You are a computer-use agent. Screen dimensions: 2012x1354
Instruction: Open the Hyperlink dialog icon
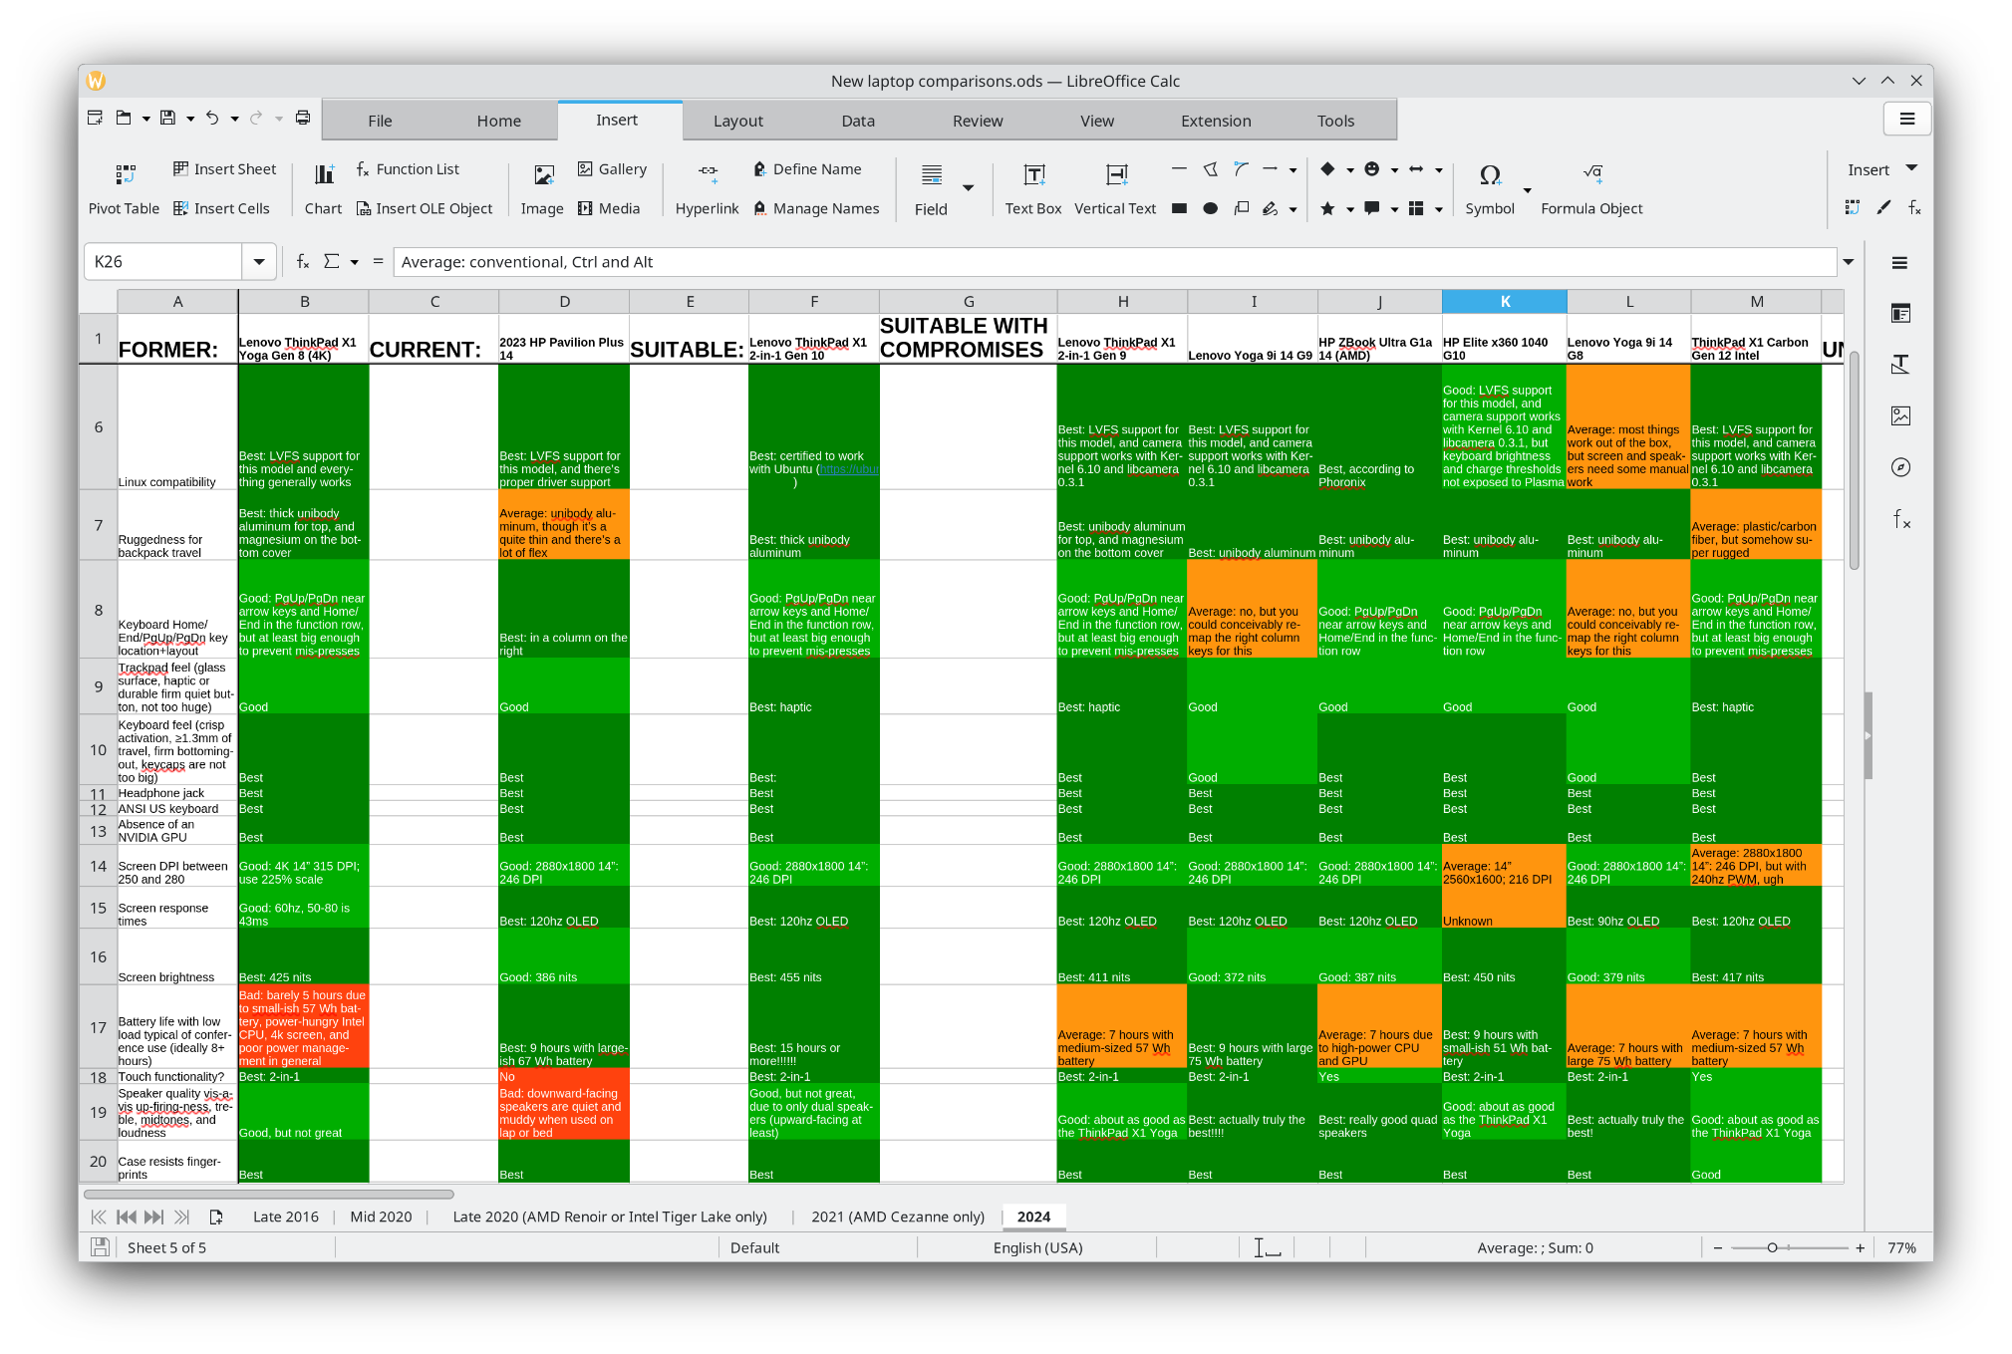[708, 173]
